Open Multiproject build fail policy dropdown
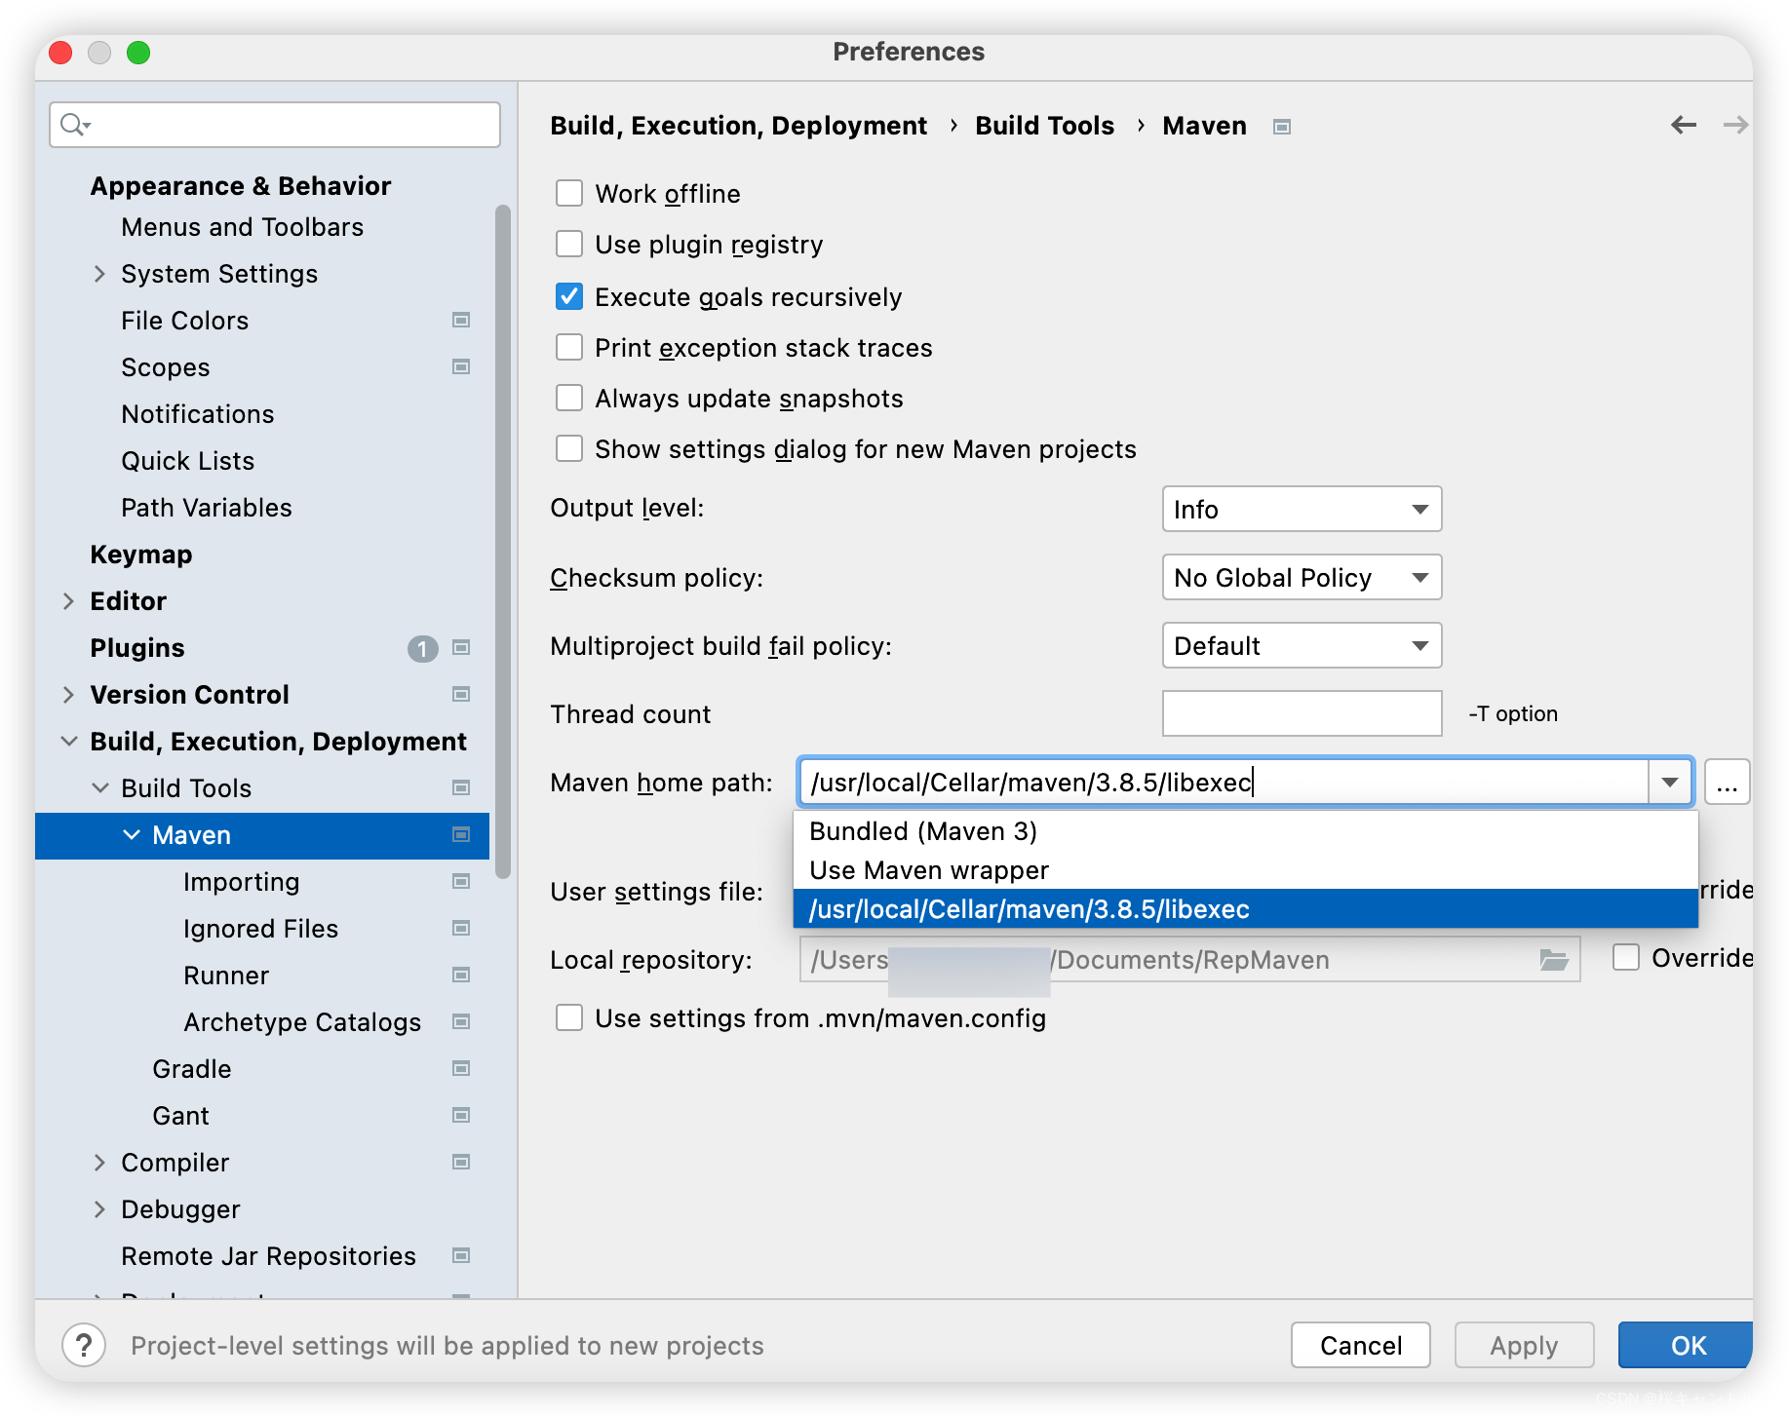1788x1417 pixels. [x=1302, y=645]
